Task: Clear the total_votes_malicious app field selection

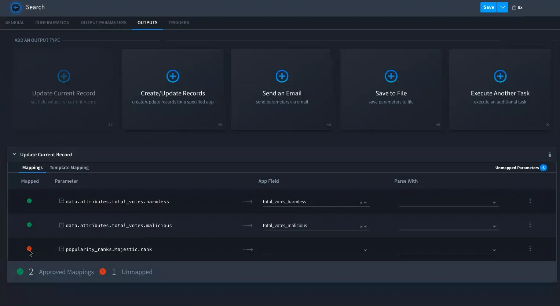Action: point(361,226)
